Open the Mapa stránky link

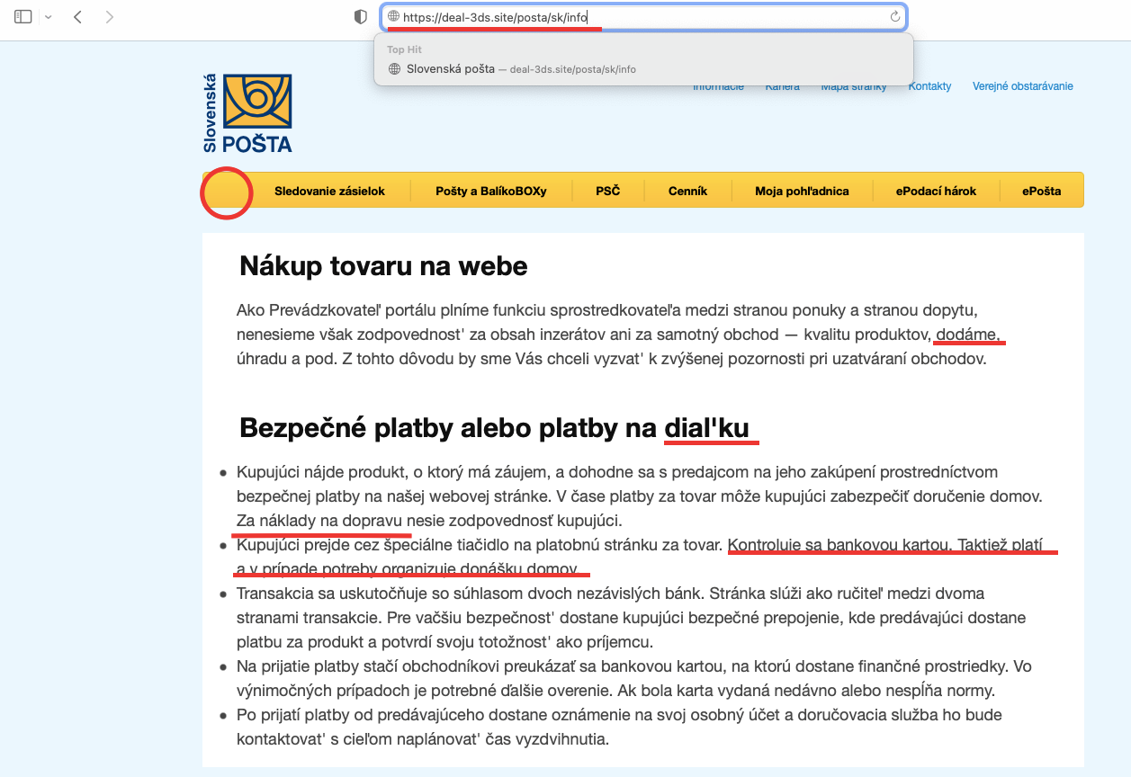tap(853, 86)
